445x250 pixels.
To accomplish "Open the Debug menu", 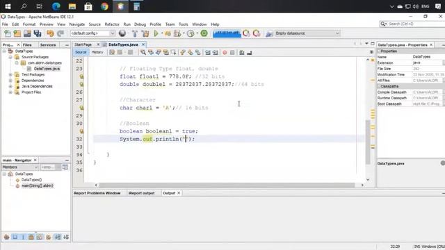I will (140, 24).
